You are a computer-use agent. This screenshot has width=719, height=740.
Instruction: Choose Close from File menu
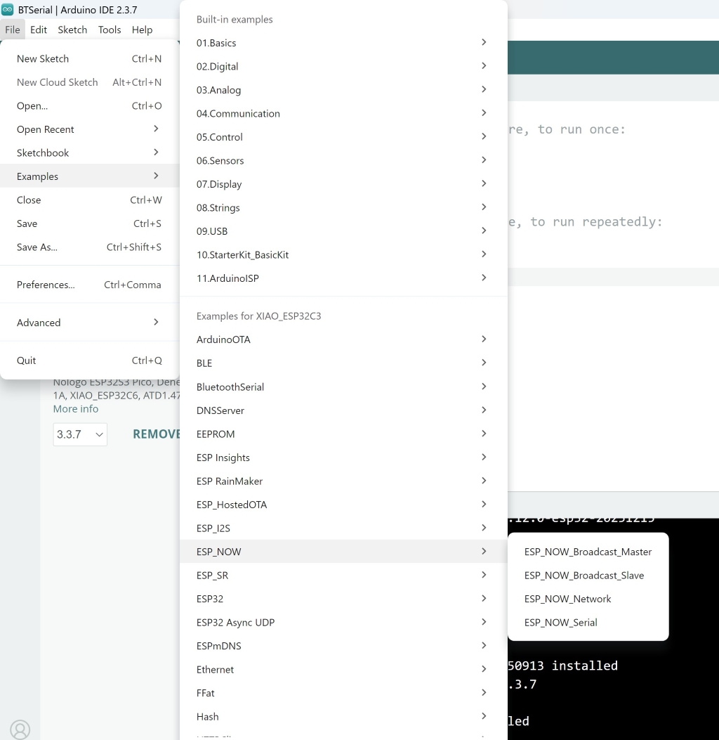(x=90, y=200)
